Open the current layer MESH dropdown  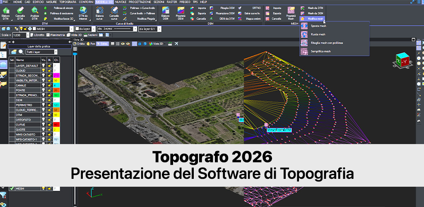(71, 29)
